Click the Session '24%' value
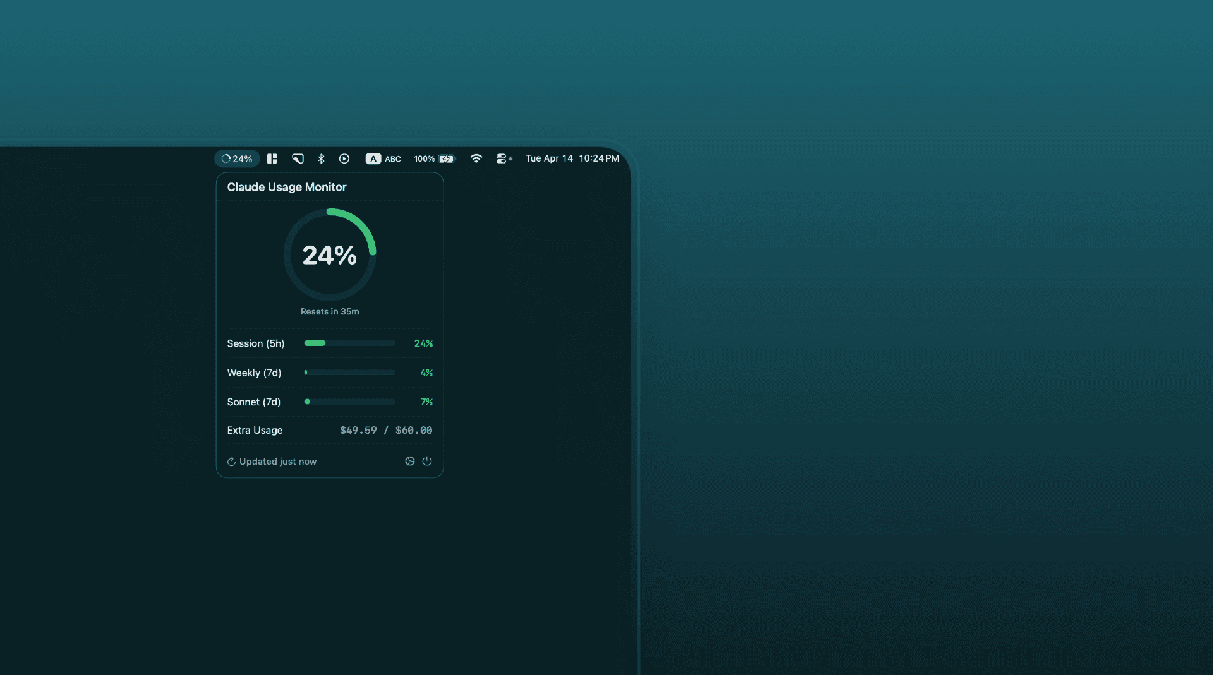1213x675 pixels. click(423, 343)
